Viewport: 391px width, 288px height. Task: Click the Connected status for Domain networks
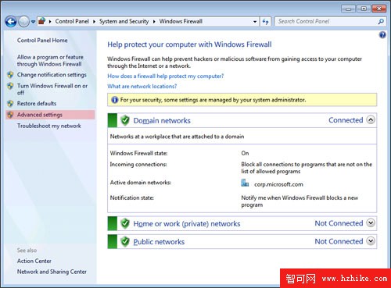click(346, 120)
